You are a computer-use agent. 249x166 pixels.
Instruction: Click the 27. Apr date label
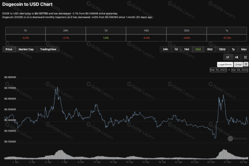(x=227, y=162)
